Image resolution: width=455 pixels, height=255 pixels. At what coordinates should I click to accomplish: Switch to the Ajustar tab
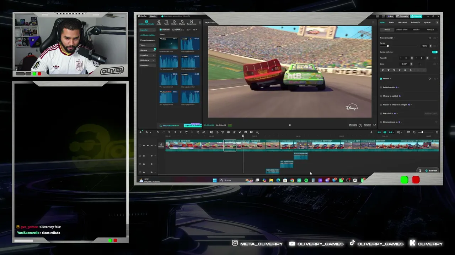427,22
